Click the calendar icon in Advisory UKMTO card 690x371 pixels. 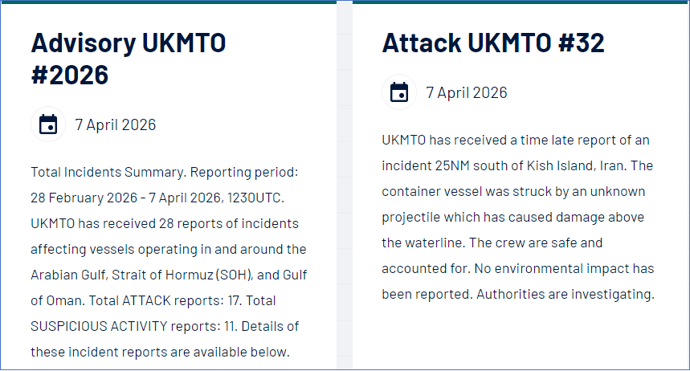48,124
